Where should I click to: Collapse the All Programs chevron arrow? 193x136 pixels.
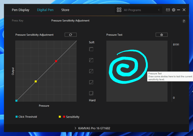[x=159, y=10]
